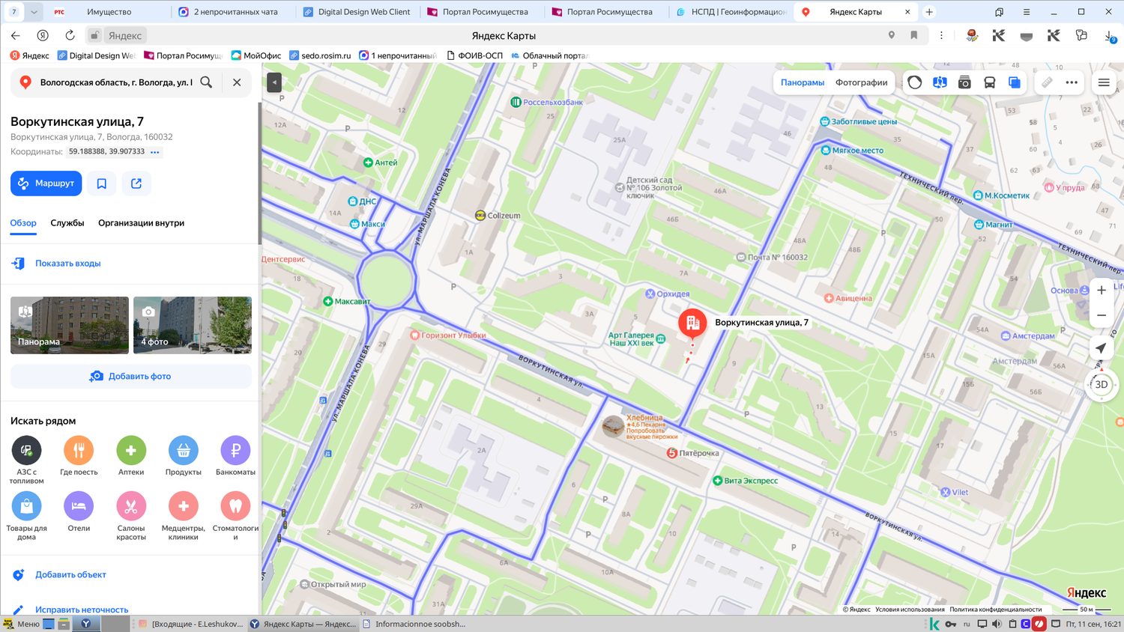Expand coordinates options with three dots
The width and height of the screenshot is (1124, 632).
(155, 152)
